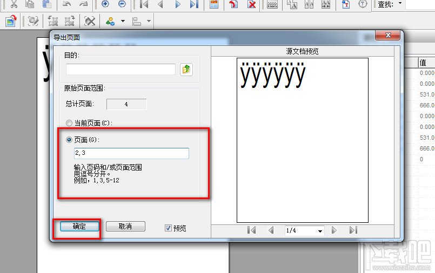The width and height of the screenshot is (435, 273).
Task: Open the align icon dropdown arrow
Action: point(149,21)
